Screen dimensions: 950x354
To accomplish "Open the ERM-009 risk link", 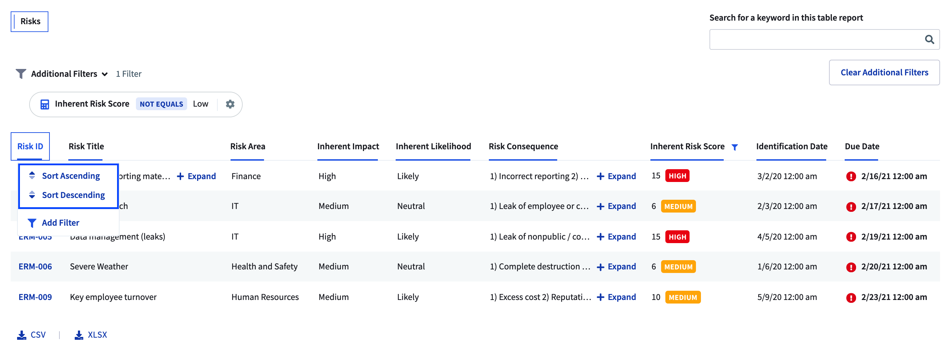I will (35, 297).
